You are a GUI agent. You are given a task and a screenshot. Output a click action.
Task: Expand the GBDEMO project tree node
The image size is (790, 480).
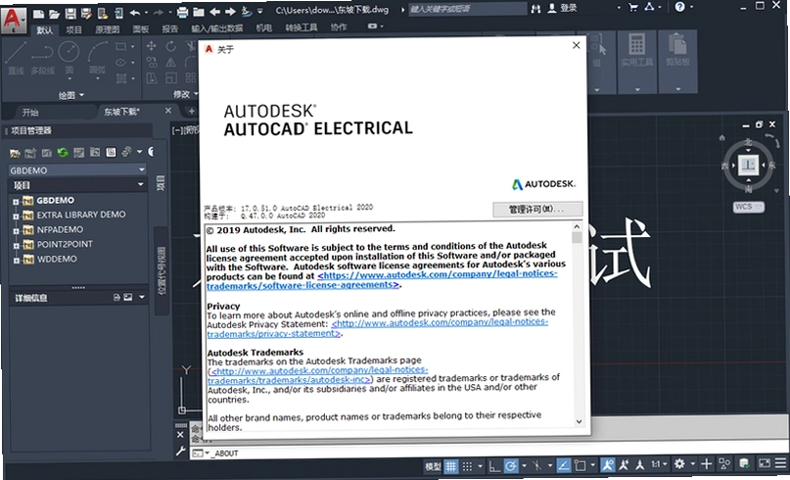coord(16,201)
